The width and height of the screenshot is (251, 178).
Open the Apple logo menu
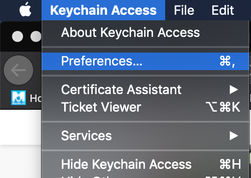coord(25,10)
